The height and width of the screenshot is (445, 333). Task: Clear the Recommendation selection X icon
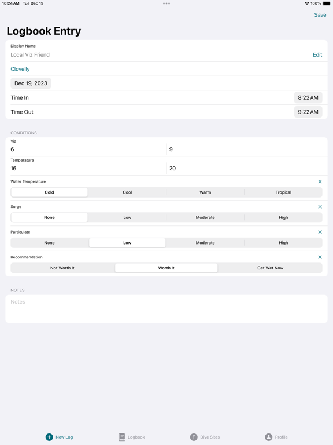[x=320, y=257]
